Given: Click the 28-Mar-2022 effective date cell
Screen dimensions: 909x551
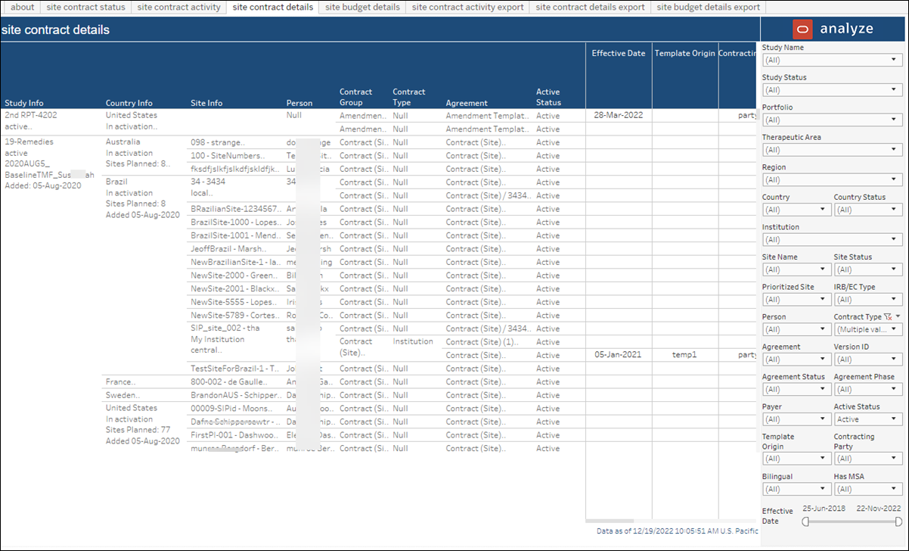Looking at the screenshot, I should [619, 116].
